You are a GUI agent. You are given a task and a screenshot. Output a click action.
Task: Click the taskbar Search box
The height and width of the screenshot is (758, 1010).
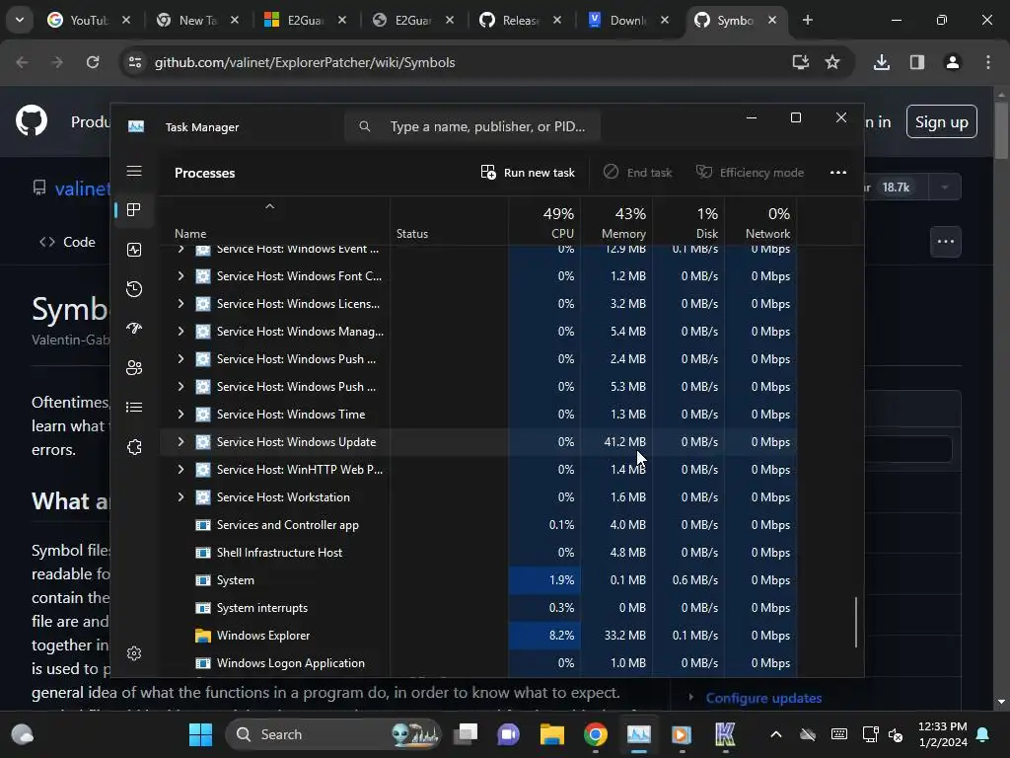(333, 734)
